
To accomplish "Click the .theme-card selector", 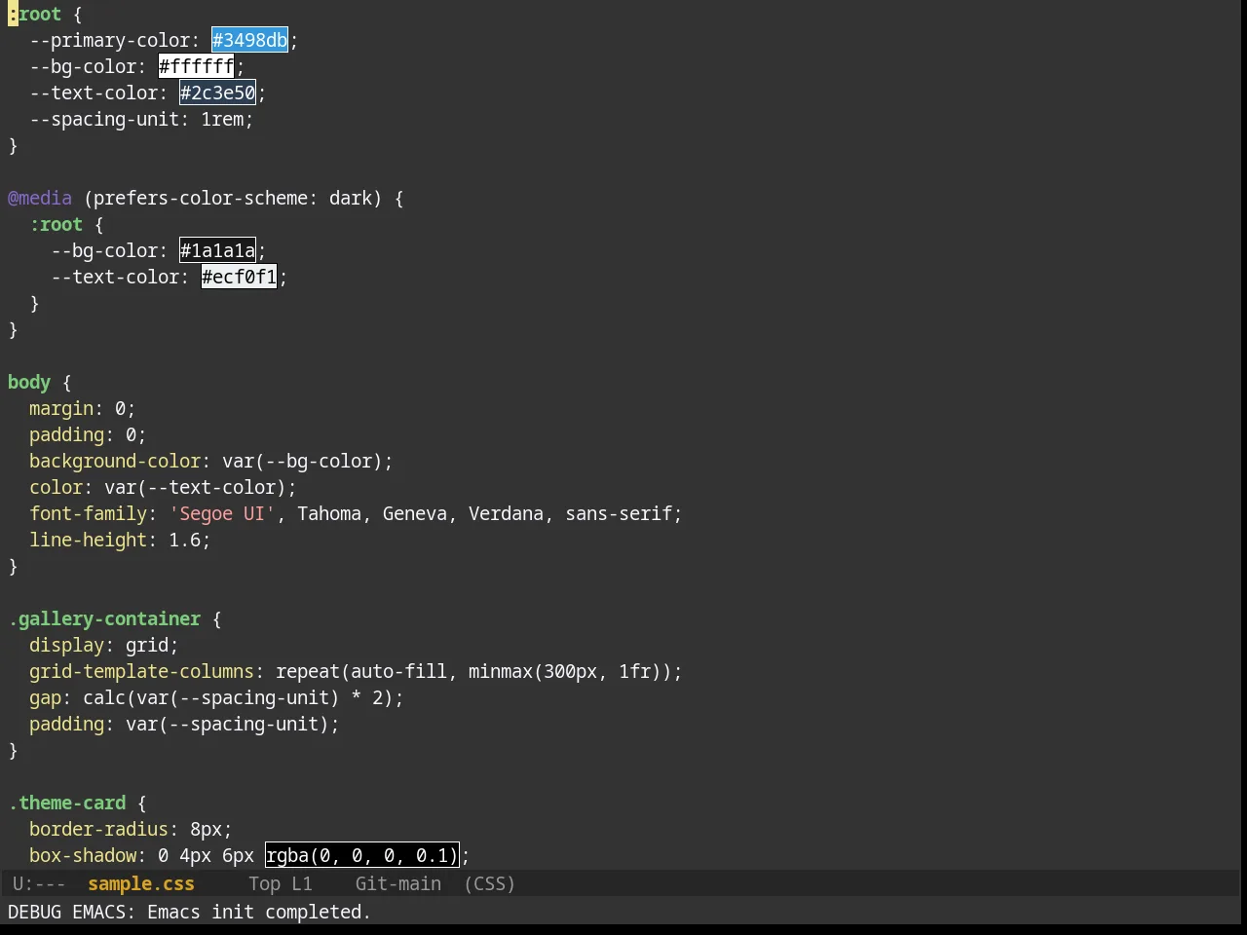I will click(x=67, y=803).
